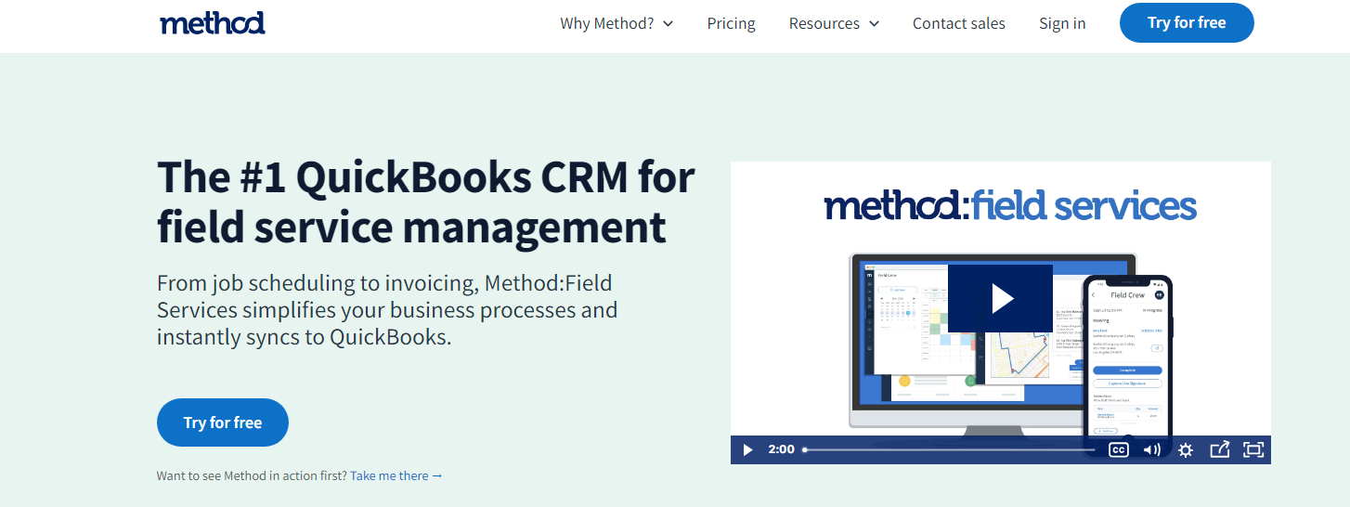Click 'Want to see Method in action first?' text

click(252, 475)
